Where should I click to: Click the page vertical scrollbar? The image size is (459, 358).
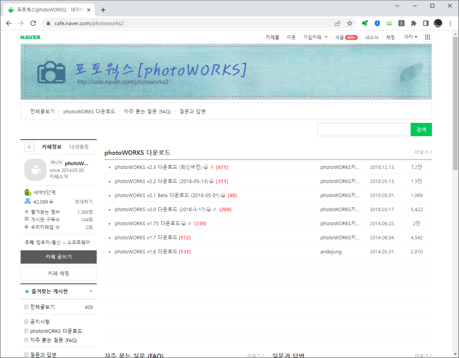point(455,103)
